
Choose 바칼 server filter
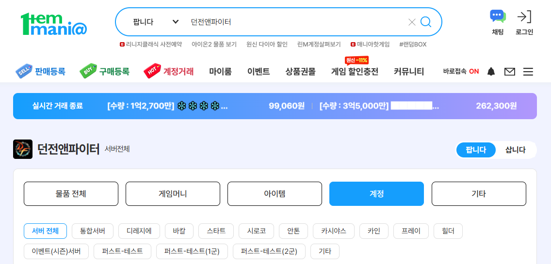179,231
